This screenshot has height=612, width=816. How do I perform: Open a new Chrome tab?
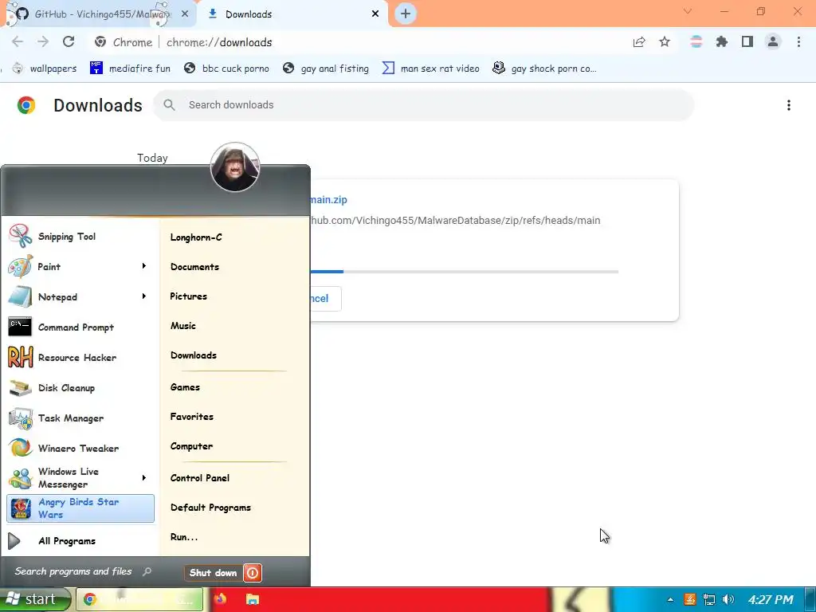tap(406, 14)
